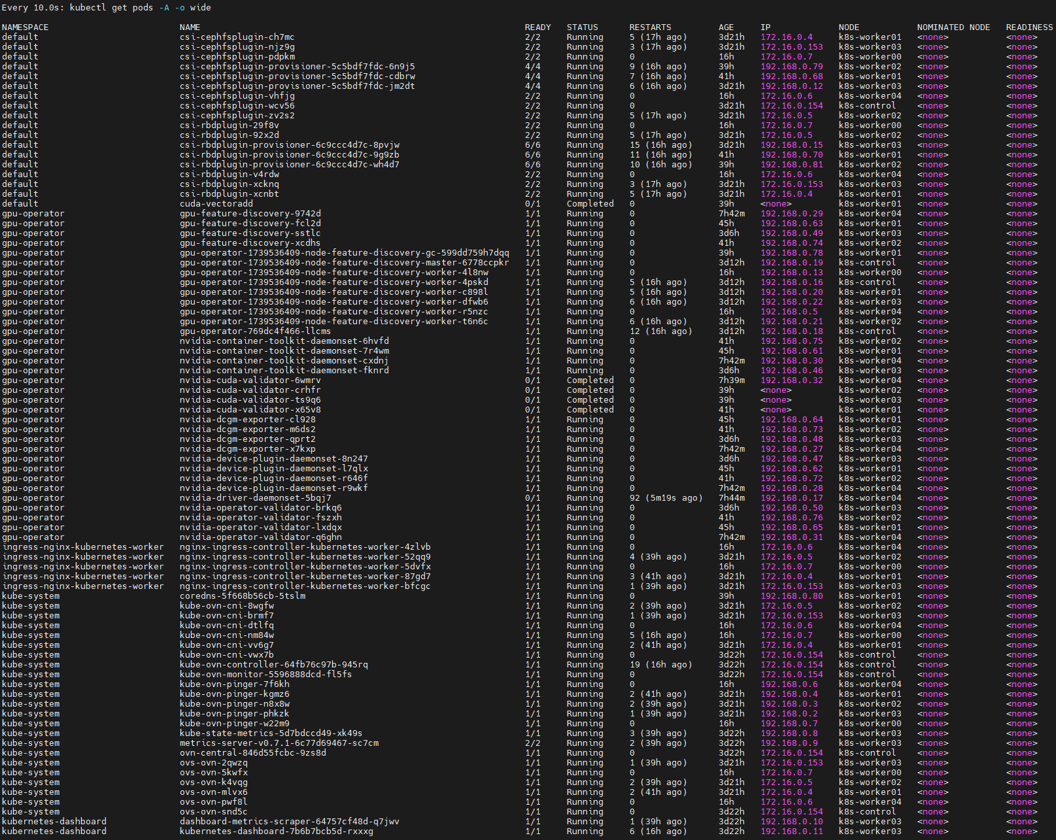Click pod nvidia-operator-validator-q6ghn
This screenshot has height=840, width=1056.
coord(260,537)
